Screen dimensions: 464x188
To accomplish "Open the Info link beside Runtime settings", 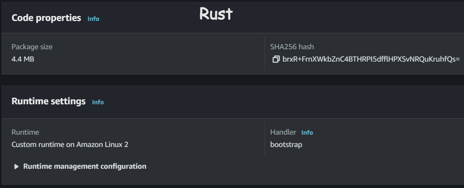I will point(98,102).
